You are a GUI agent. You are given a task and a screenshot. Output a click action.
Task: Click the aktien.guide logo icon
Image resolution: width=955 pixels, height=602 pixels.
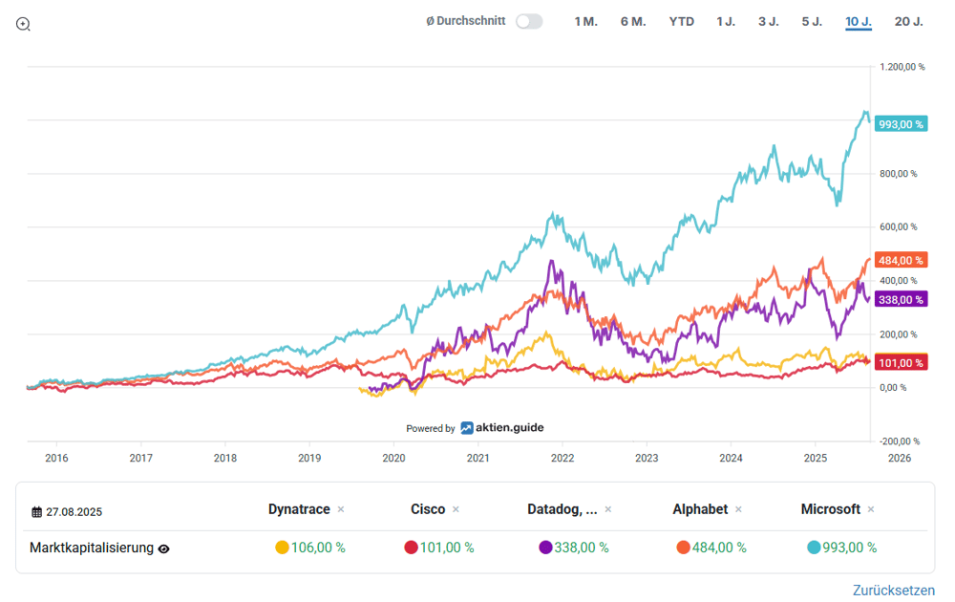coord(467,428)
